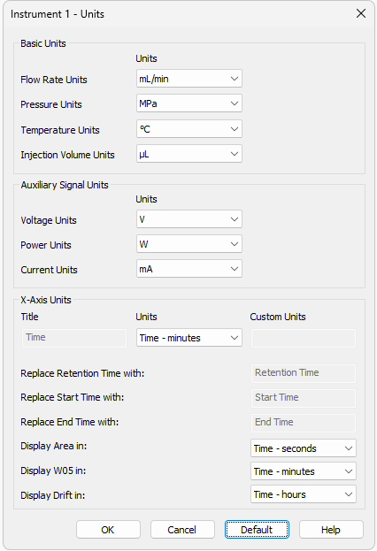
Task: Open the Display Drift in dropdown
Action: coord(304,494)
